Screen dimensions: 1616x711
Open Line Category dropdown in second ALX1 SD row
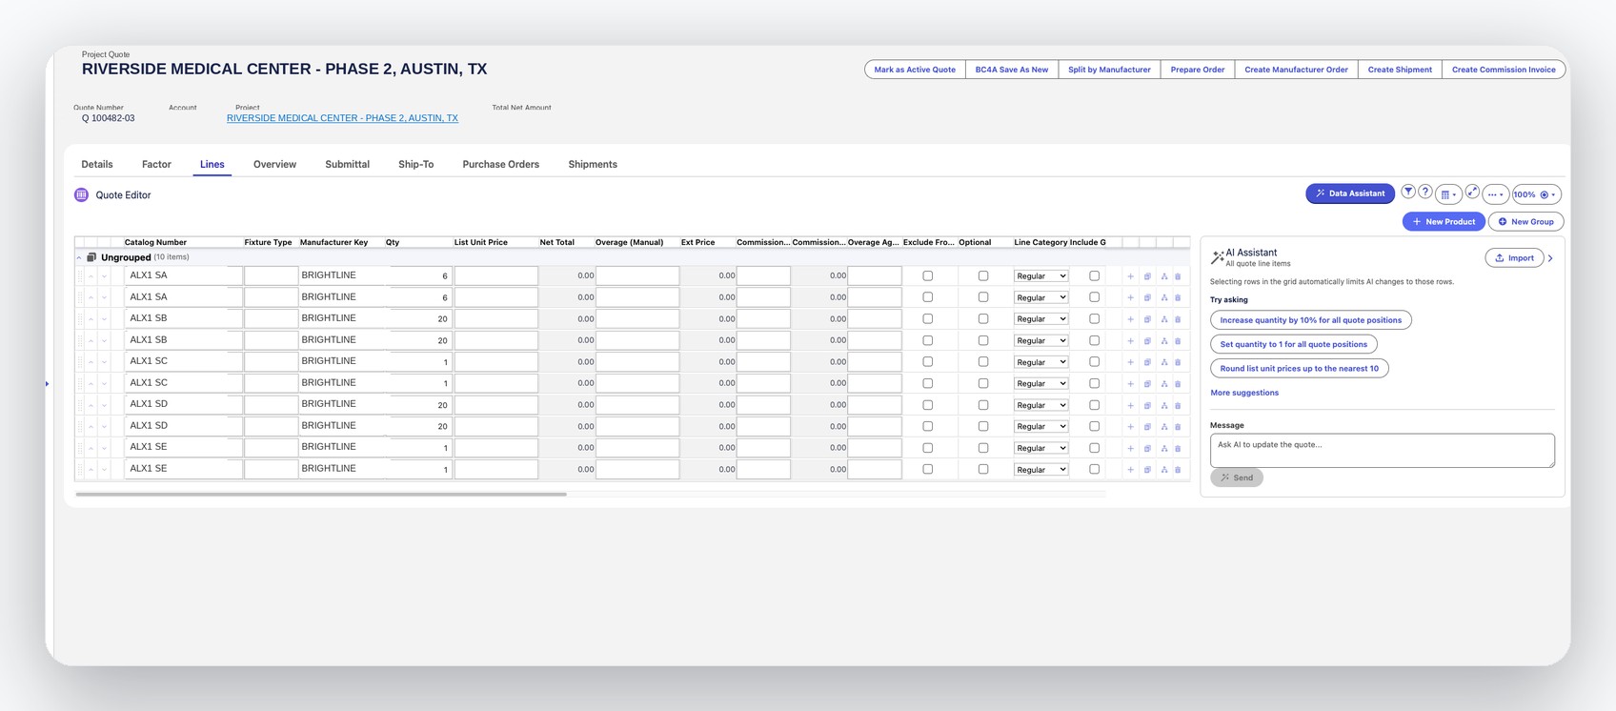1040,427
